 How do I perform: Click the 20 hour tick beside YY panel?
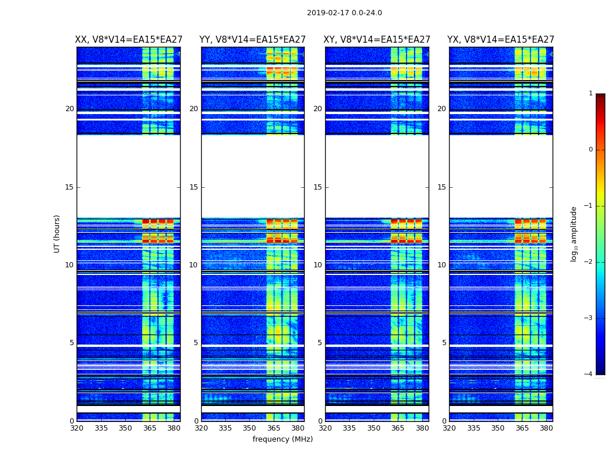193,109
